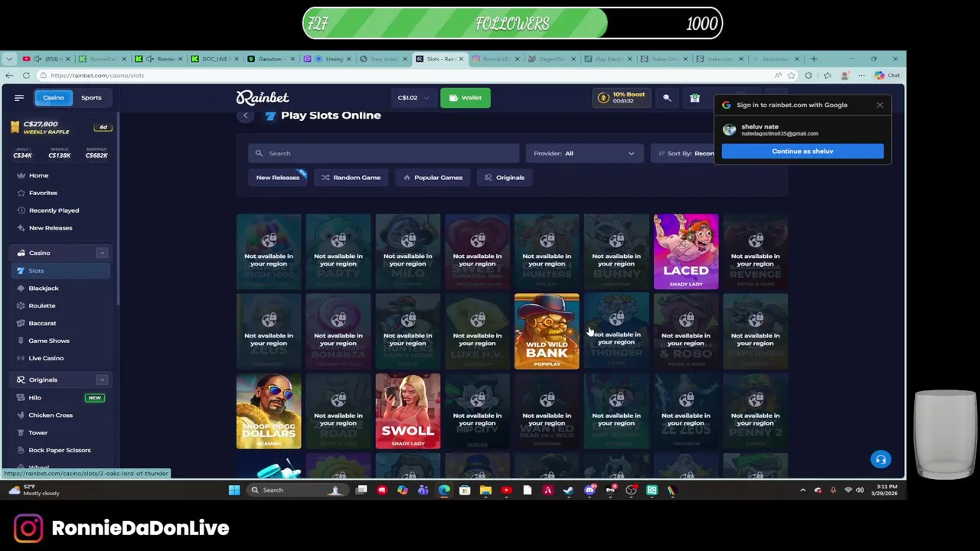The height and width of the screenshot is (551, 980).
Task: Launch a Random Game
Action: 351,178
